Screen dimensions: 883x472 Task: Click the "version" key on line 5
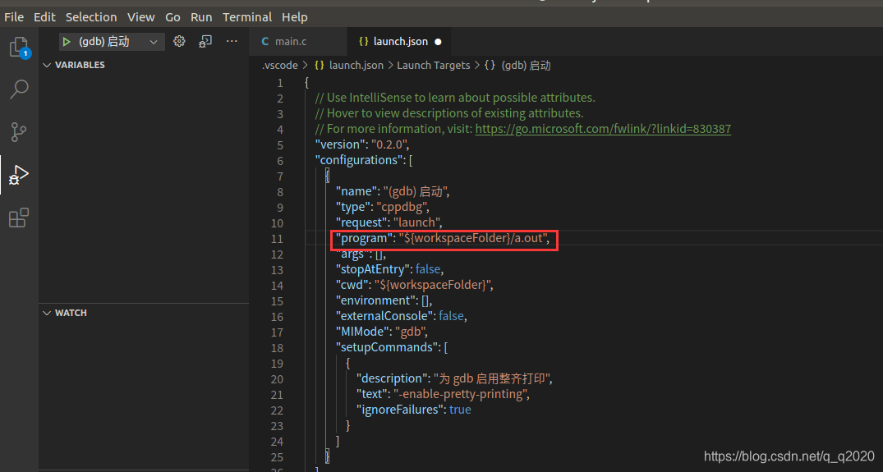pyautogui.click(x=339, y=144)
